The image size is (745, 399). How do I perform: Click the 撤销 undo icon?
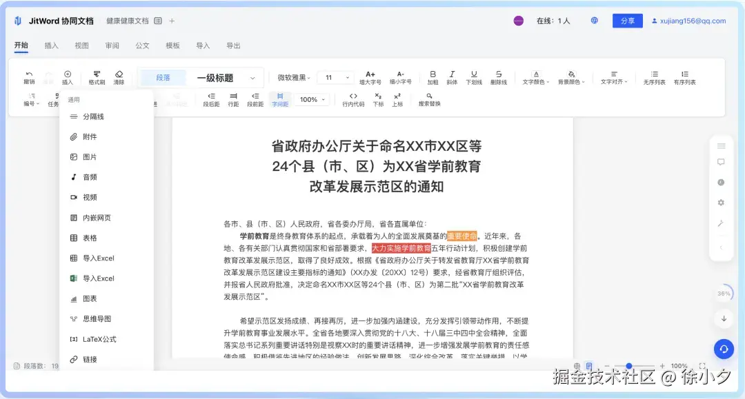coord(28,76)
